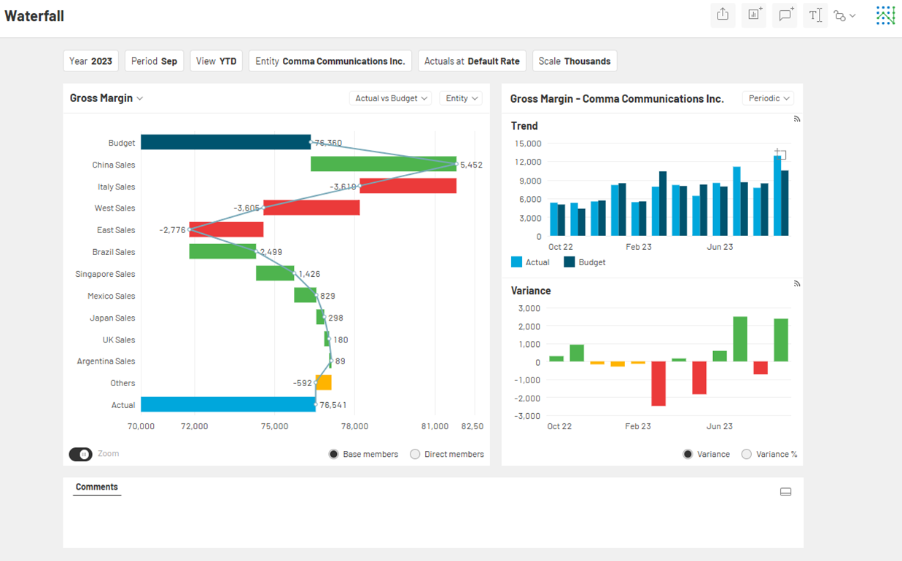Open the shapes tool dropdown
The width and height of the screenshot is (902, 561).
844,15
